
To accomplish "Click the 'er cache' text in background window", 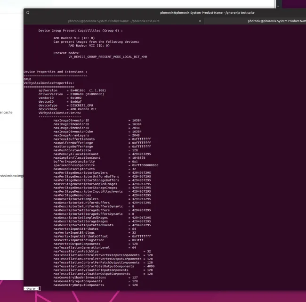I will pos(6,112).
